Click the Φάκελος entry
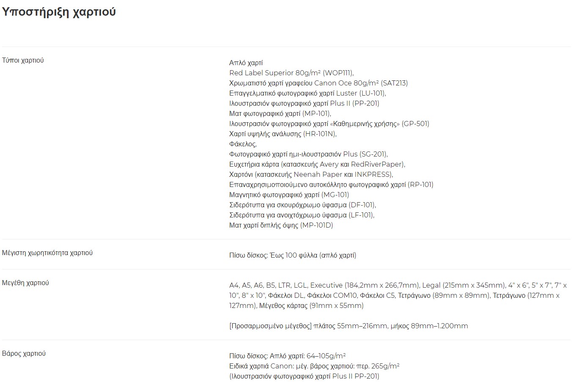 [x=243, y=144]
